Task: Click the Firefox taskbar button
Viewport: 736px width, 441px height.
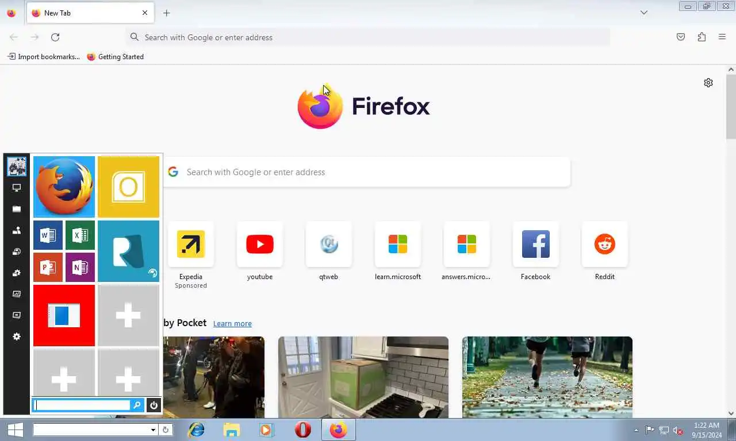Action: pos(339,430)
